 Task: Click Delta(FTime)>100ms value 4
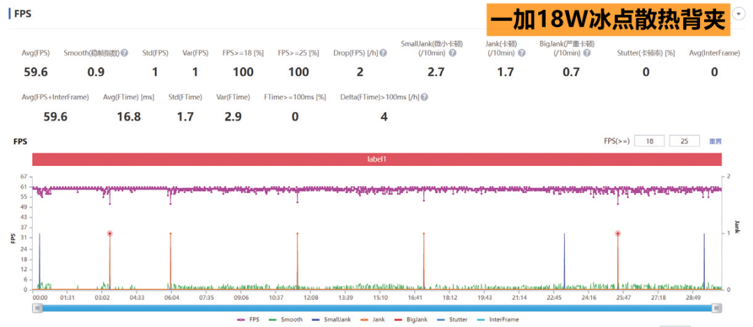click(x=383, y=116)
